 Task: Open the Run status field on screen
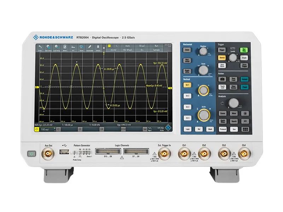pos(156,46)
